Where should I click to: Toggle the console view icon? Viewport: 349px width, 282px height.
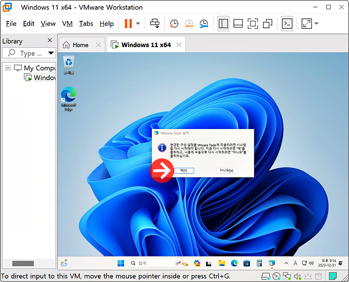(287, 24)
